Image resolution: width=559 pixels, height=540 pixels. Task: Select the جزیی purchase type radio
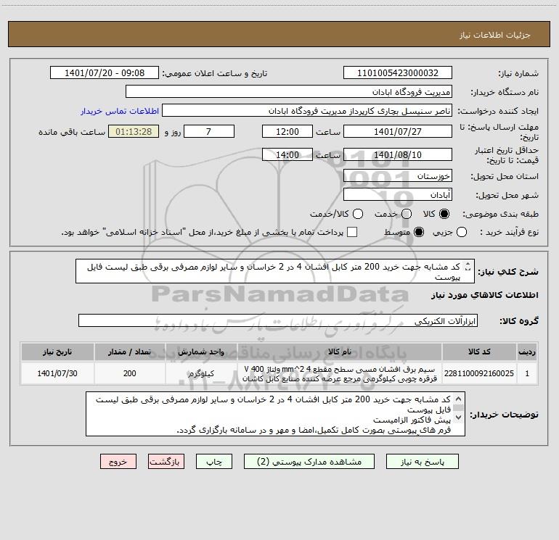point(462,232)
